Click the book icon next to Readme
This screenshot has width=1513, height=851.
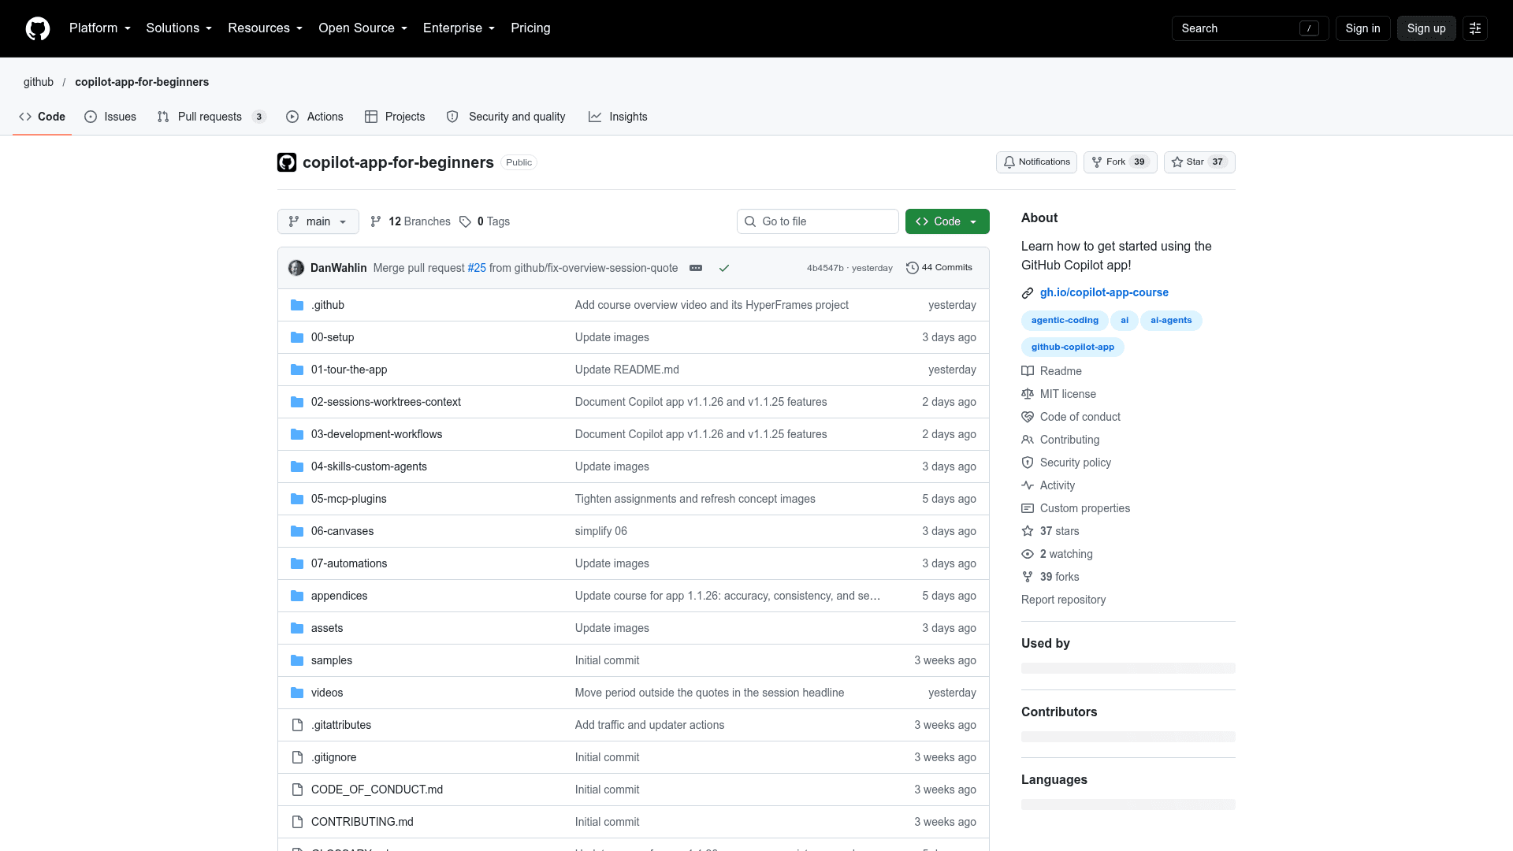pos(1028,371)
